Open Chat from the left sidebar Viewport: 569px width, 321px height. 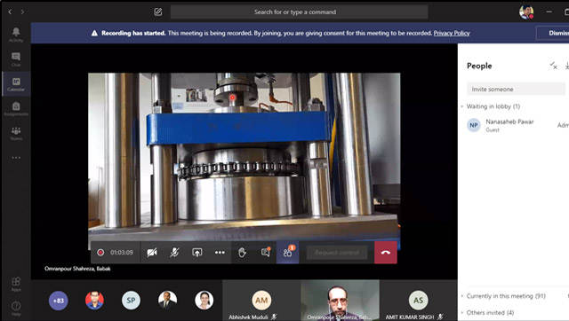[x=16, y=59]
